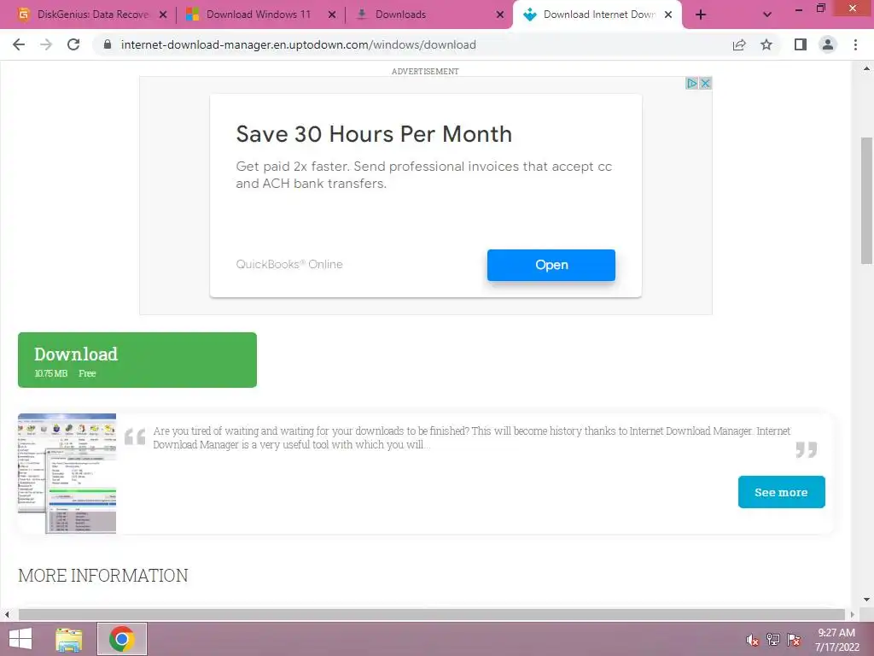Open Chrome's three-dot menu
The width and height of the screenshot is (874, 656).
[x=855, y=44]
